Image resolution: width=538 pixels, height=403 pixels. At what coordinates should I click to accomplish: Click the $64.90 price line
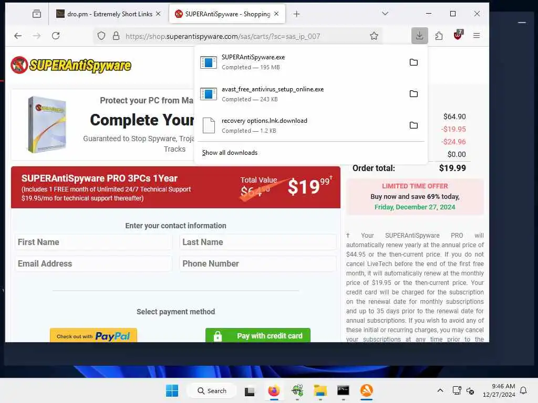point(454,116)
